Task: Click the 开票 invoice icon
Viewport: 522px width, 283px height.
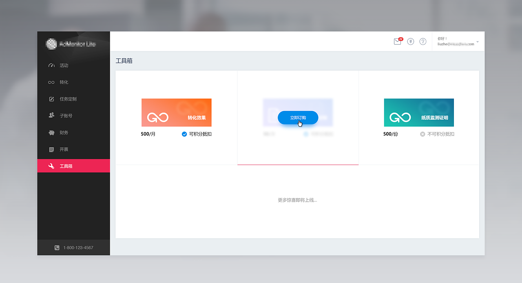Action: click(51, 149)
